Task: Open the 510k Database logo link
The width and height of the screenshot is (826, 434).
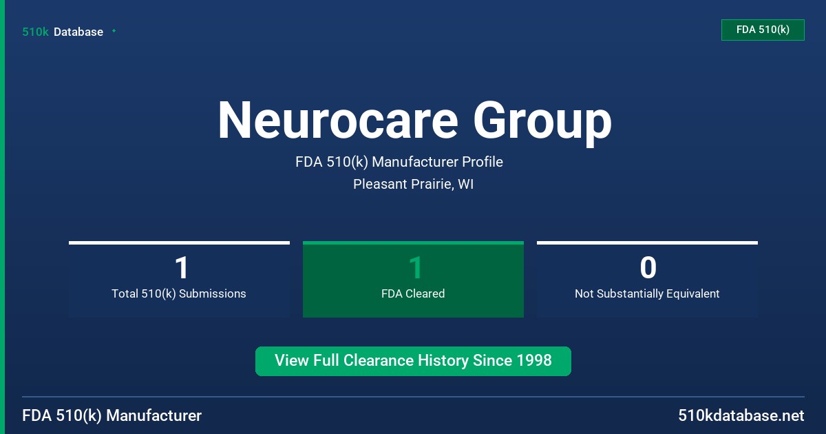Action: [63, 32]
